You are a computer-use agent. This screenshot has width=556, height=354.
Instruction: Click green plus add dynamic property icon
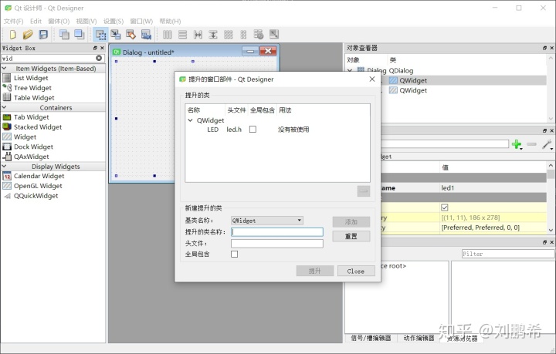point(517,144)
